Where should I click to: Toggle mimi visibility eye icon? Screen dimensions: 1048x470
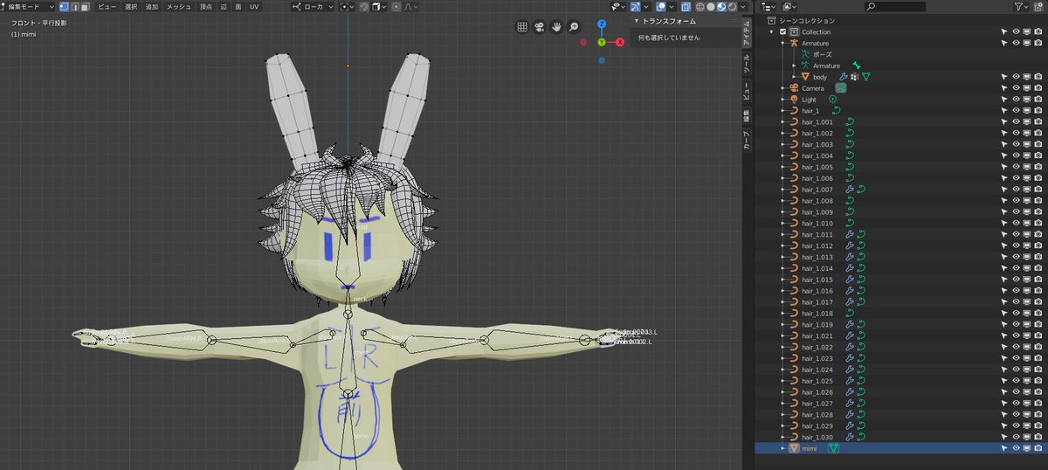coord(1017,448)
